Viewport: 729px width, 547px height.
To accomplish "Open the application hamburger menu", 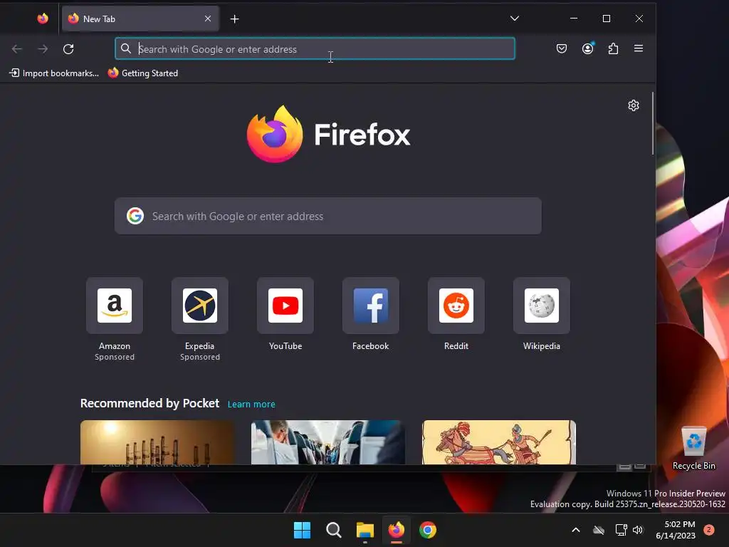I will (639, 48).
